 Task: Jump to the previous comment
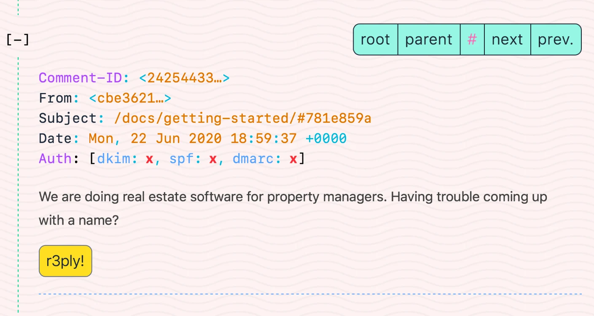[x=556, y=39]
